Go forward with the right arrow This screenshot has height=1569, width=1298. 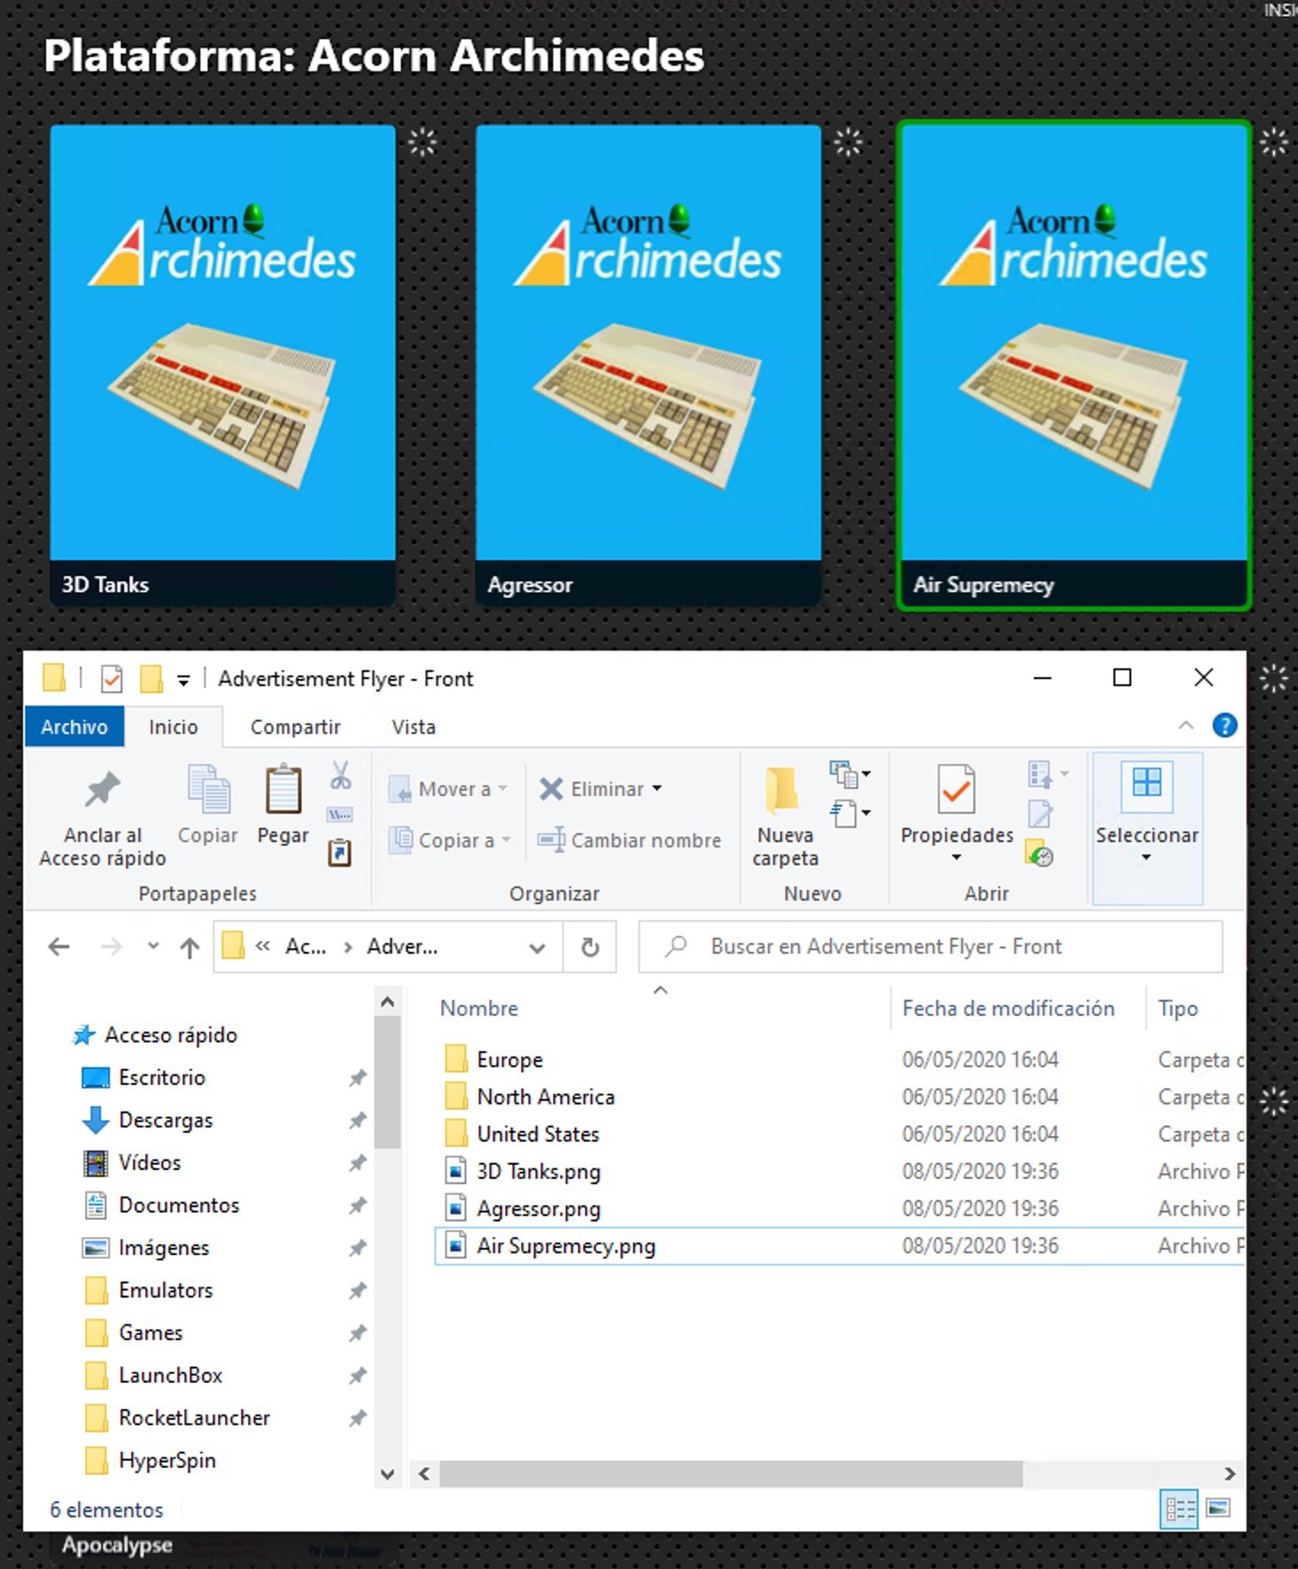112,947
